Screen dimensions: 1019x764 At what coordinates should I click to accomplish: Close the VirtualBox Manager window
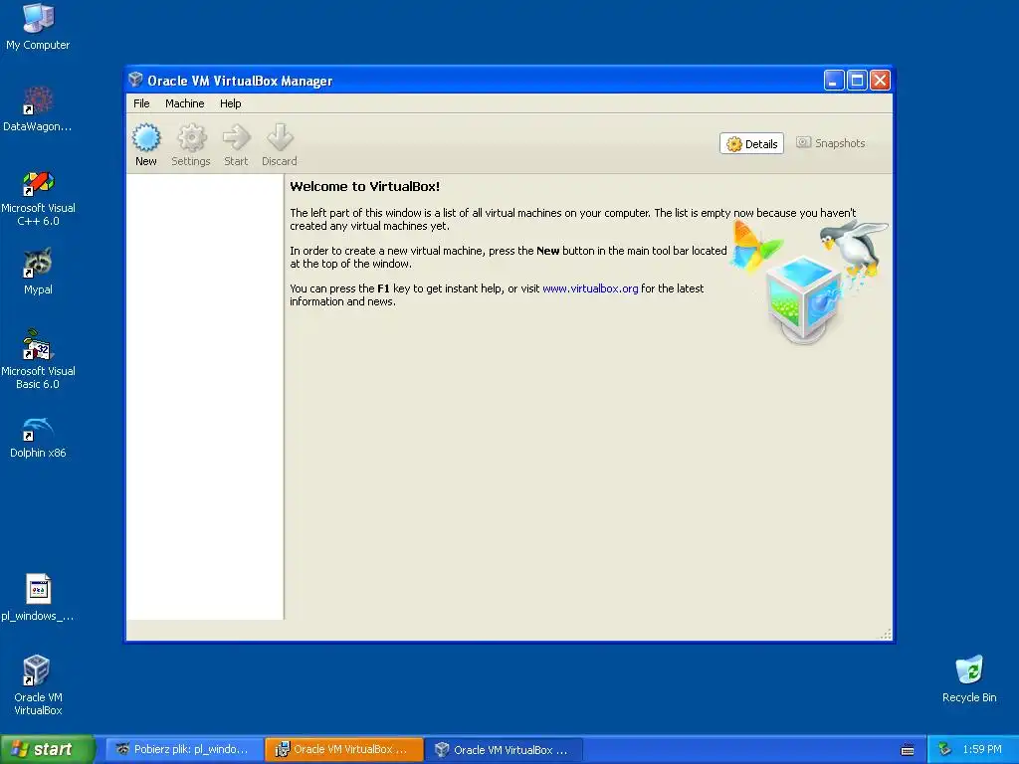point(880,81)
